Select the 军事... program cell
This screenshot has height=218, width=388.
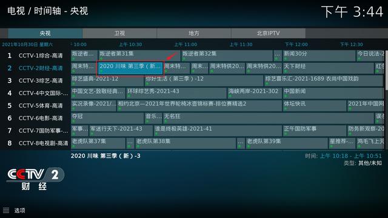79,131
